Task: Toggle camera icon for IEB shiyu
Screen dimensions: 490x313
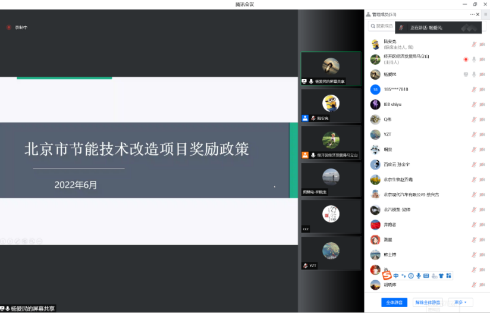Action: (482, 105)
